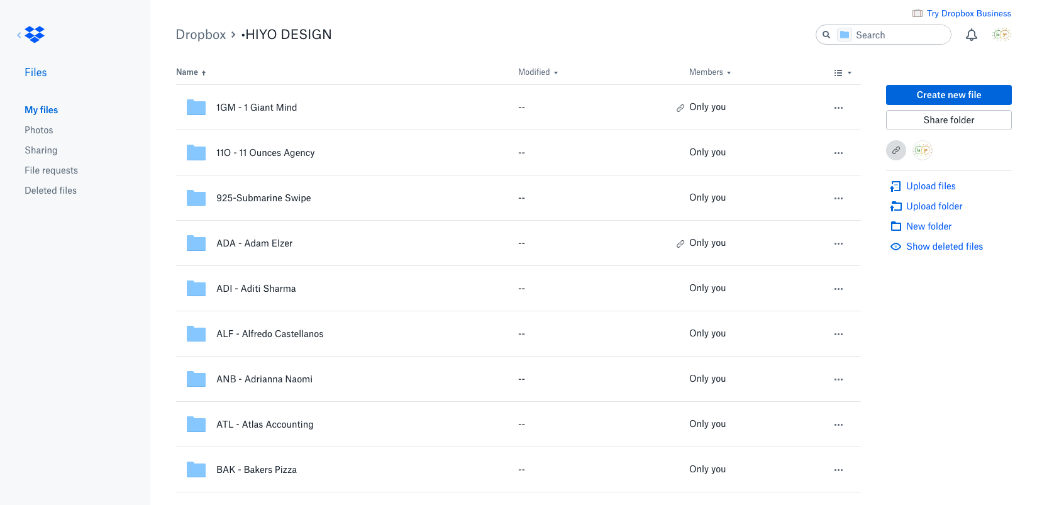Open folder icon for 1GM - 1 Giant Mind

click(x=196, y=108)
